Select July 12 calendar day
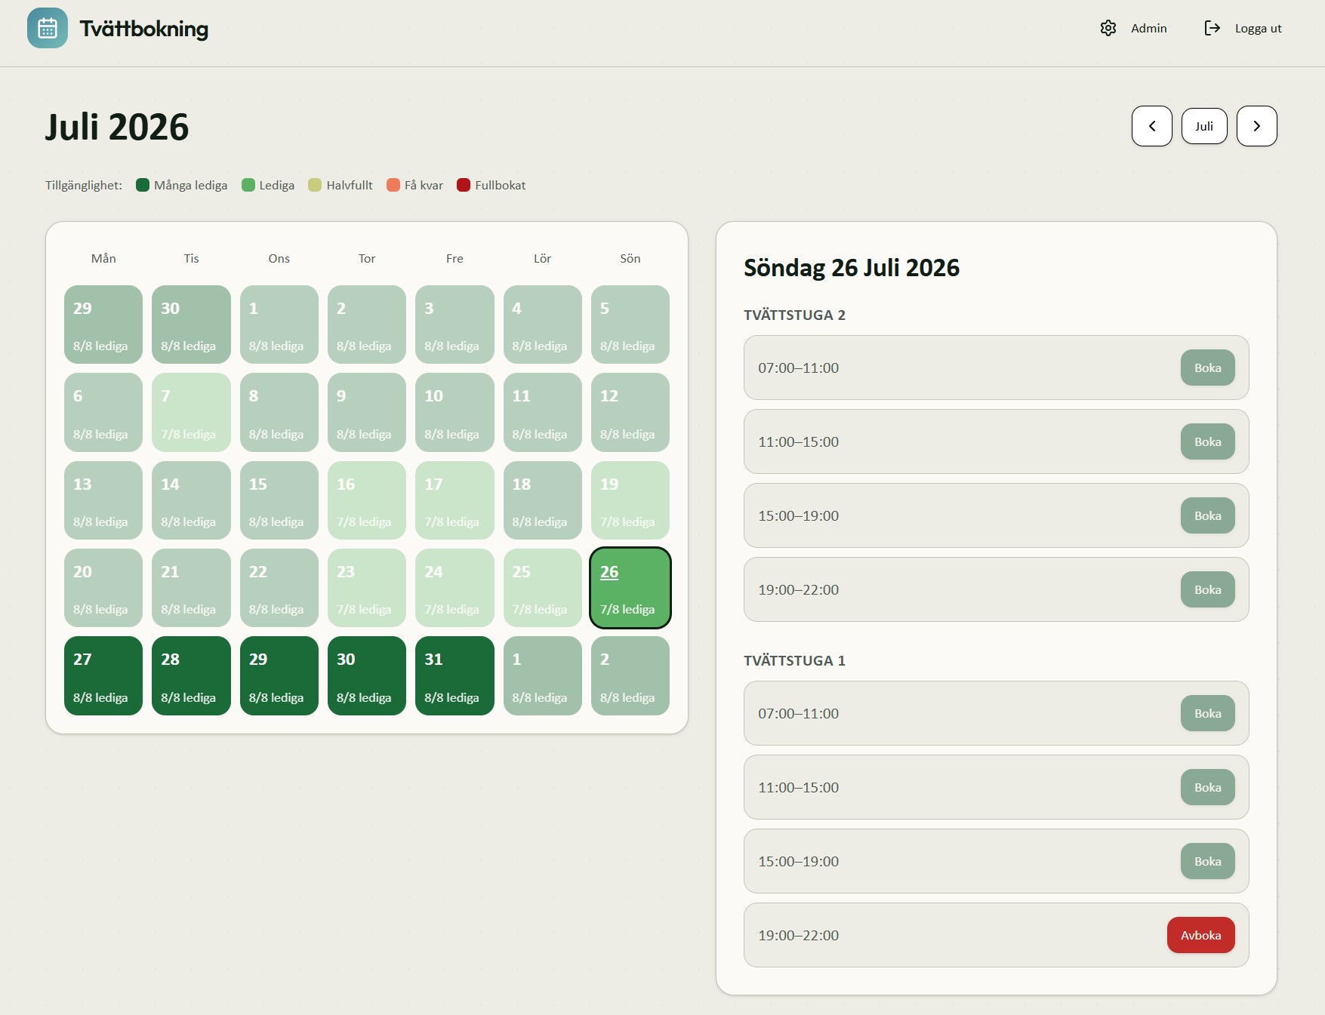 point(630,412)
